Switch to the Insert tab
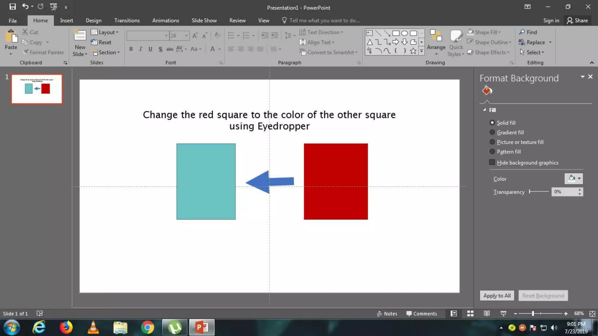 [x=66, y=20]
